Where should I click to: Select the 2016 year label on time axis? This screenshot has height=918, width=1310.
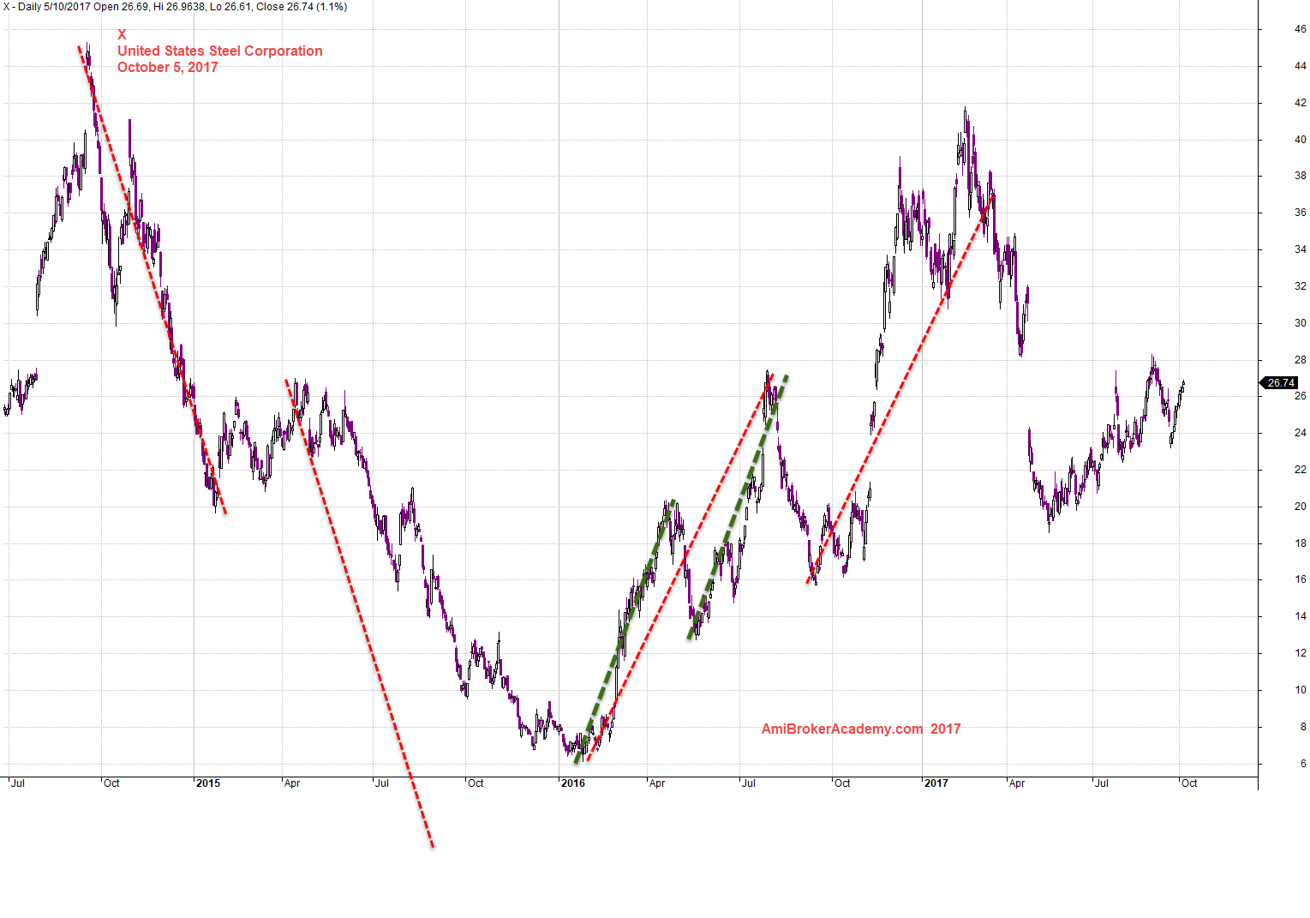(573, 783)
